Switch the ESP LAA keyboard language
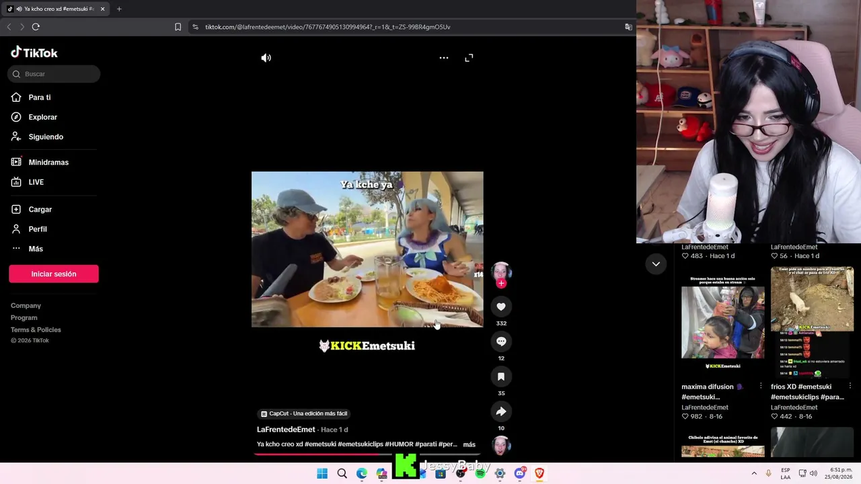The width and height of the screenshot is (861, 484). [786, 473]
